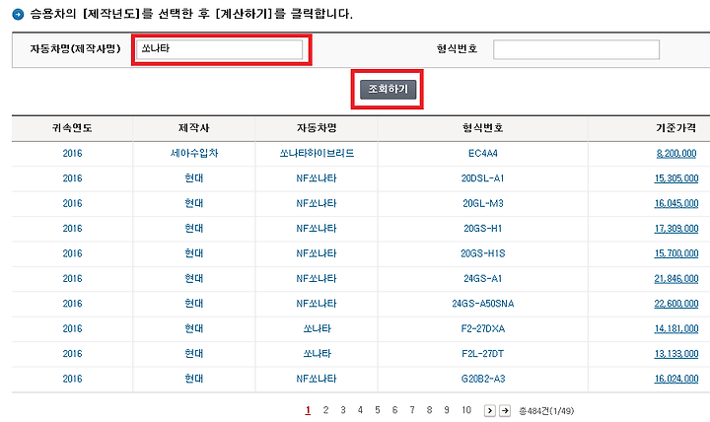
Task: Click the price link 8,200,000
Action: click(676, 154)
